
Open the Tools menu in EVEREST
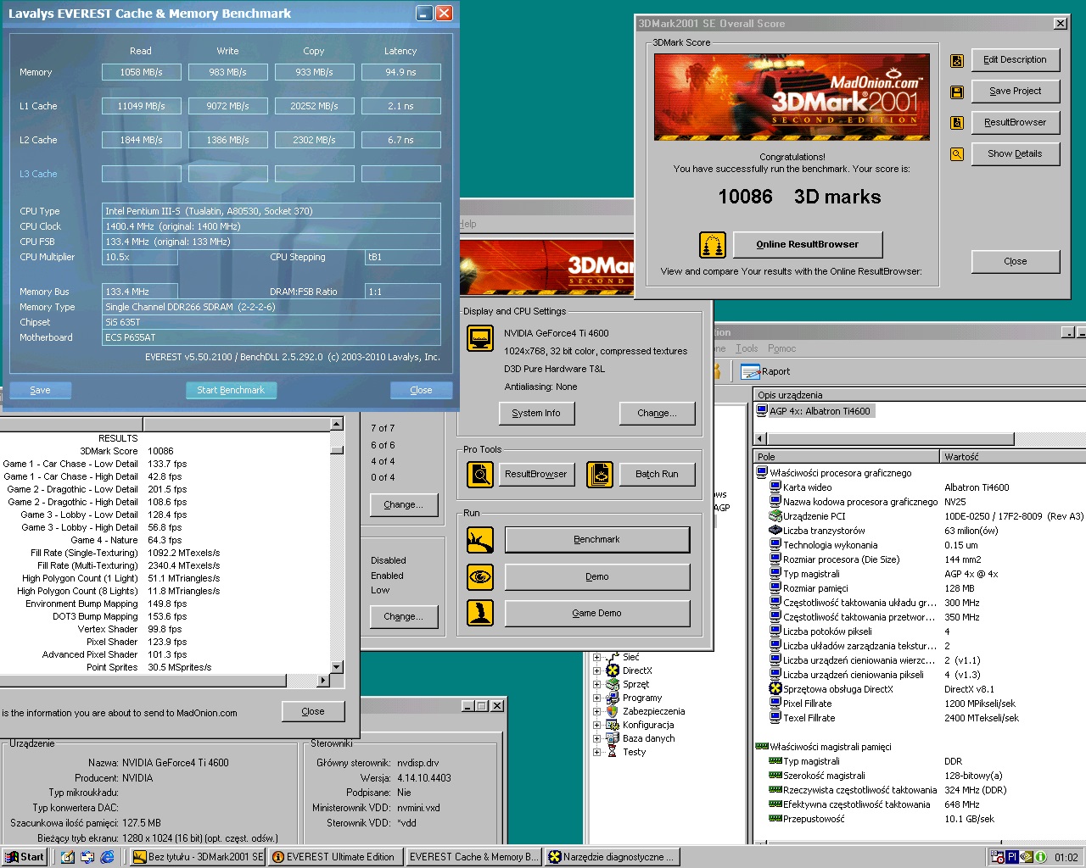[x=747, y=348]
